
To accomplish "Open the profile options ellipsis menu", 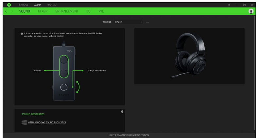I will [147, 22].
